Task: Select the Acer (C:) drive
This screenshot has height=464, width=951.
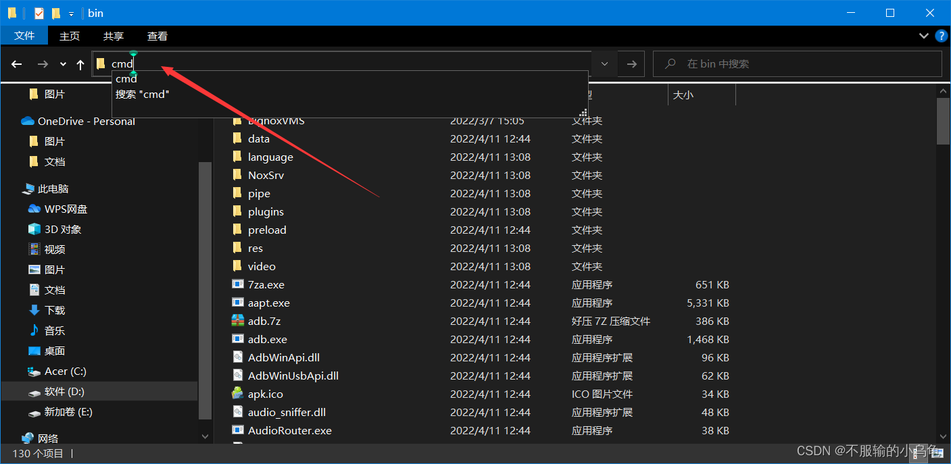Action: click(x=66, y=371)
